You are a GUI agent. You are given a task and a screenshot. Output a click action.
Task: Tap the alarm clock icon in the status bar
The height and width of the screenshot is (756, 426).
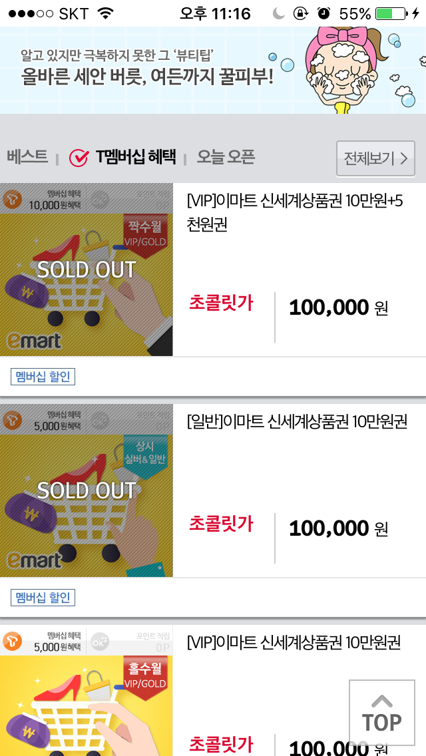coord(323,13)
